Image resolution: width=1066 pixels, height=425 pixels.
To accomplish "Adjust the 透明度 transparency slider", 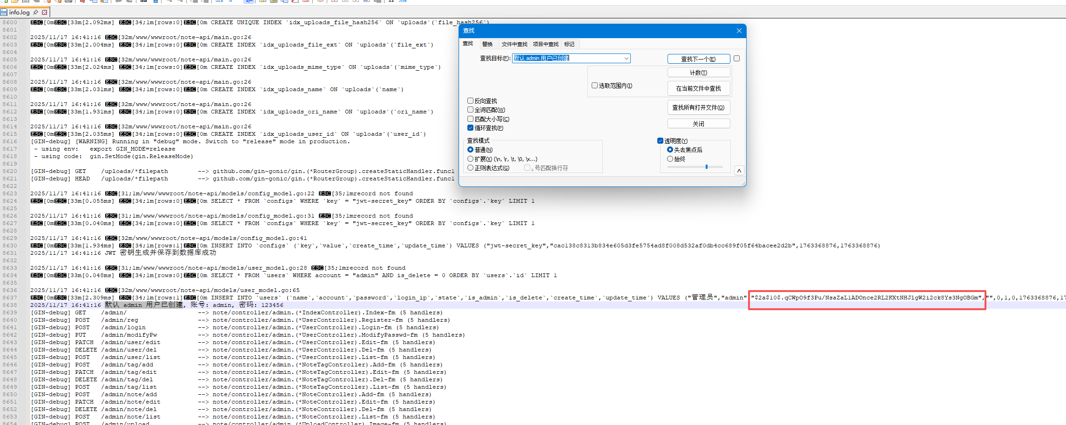I will point(707,166).
